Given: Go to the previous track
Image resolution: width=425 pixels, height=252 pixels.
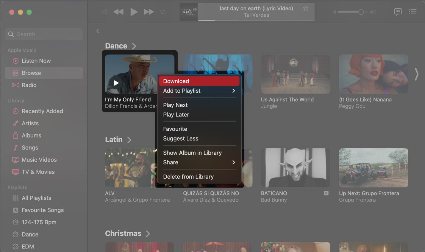Looking at the screenshot, I should click(118, 12).
